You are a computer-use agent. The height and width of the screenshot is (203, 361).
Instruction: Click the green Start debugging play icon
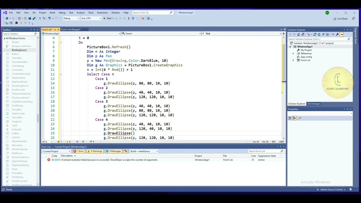[104, 18]
